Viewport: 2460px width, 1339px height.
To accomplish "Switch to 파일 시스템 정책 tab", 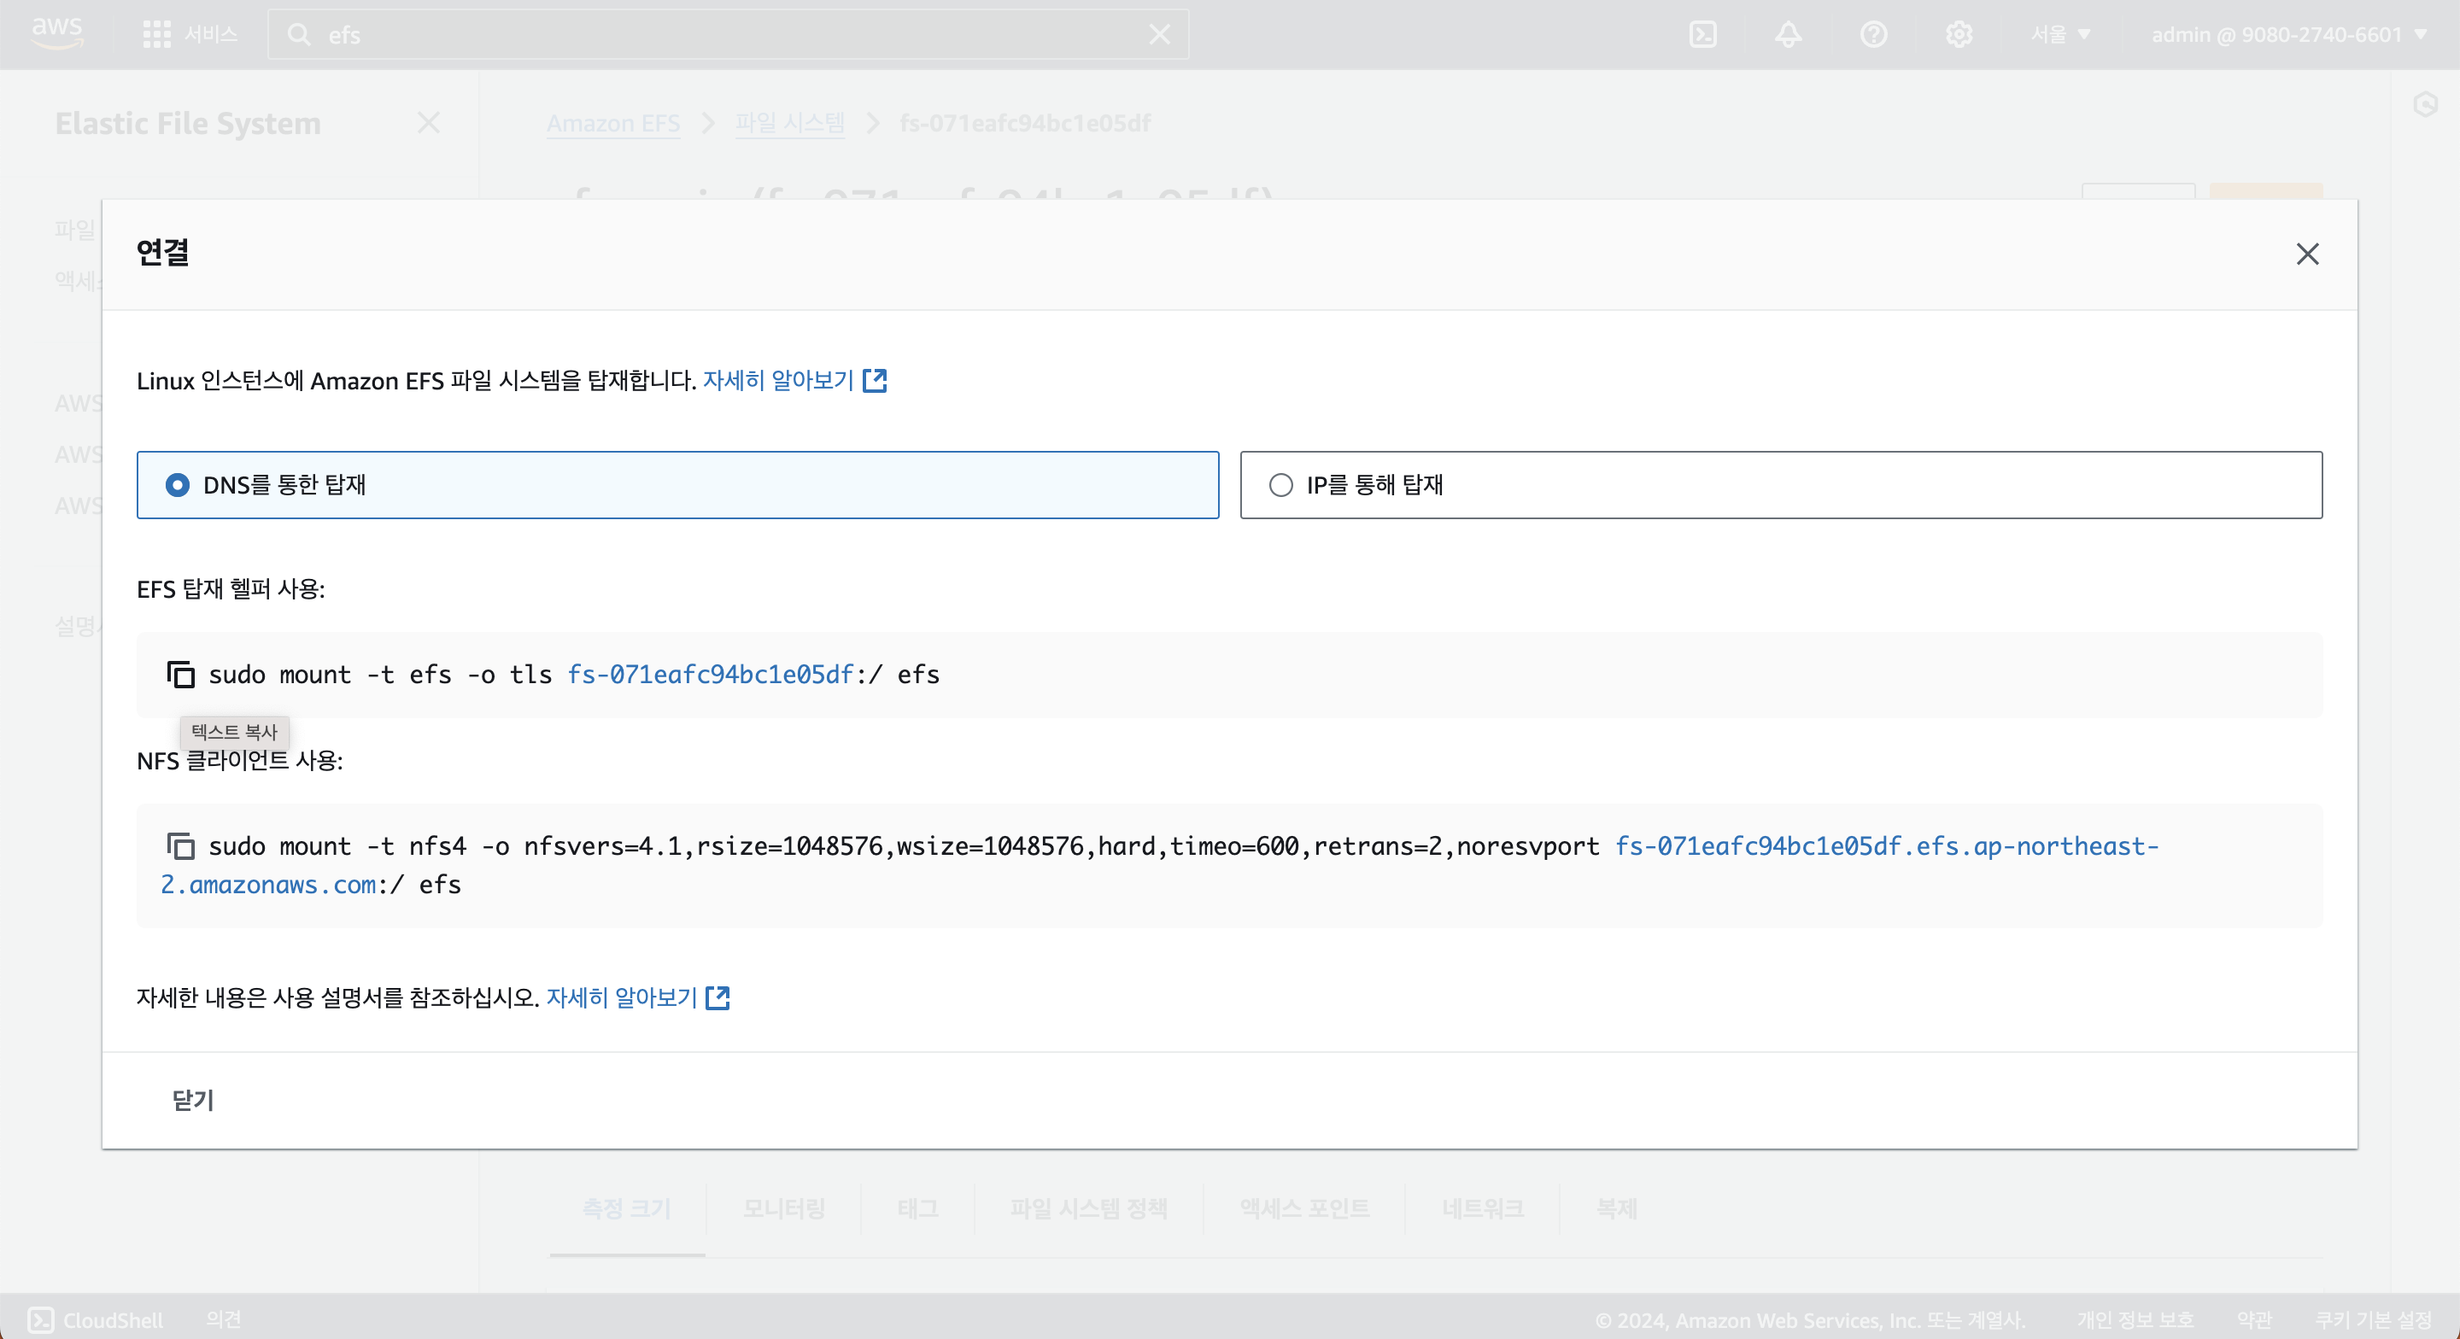I will pyautogui.click(x=1089, y=1209).
